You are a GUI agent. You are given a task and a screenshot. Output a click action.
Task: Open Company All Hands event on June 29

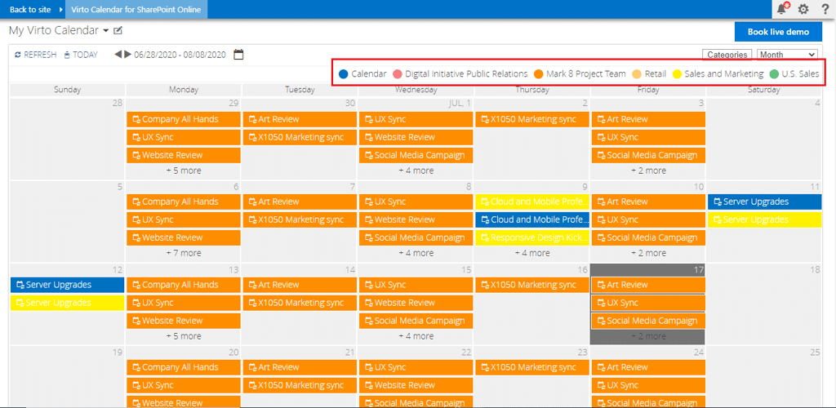click(x=184, y=119)
